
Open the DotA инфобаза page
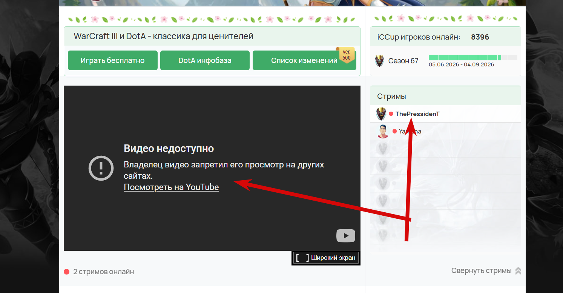[x=205, y=60]
